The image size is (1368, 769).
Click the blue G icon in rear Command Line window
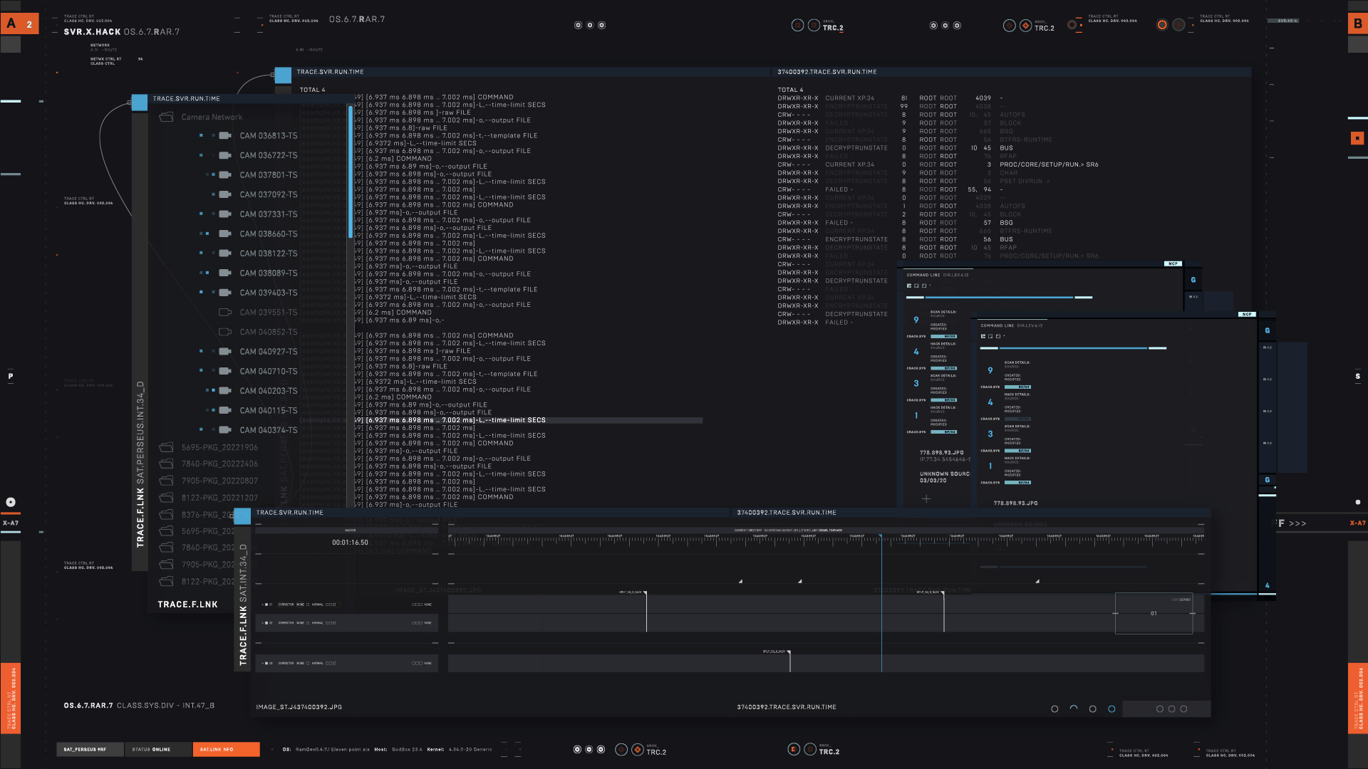pos(1193,279)
